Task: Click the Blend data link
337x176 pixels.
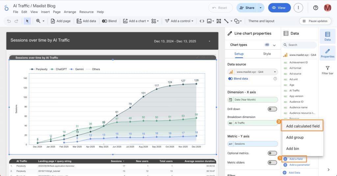Action: point(241,79)
